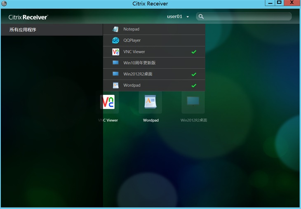
Task: Minimize the Citrix Receiver window
Action: tap(270, 3)
